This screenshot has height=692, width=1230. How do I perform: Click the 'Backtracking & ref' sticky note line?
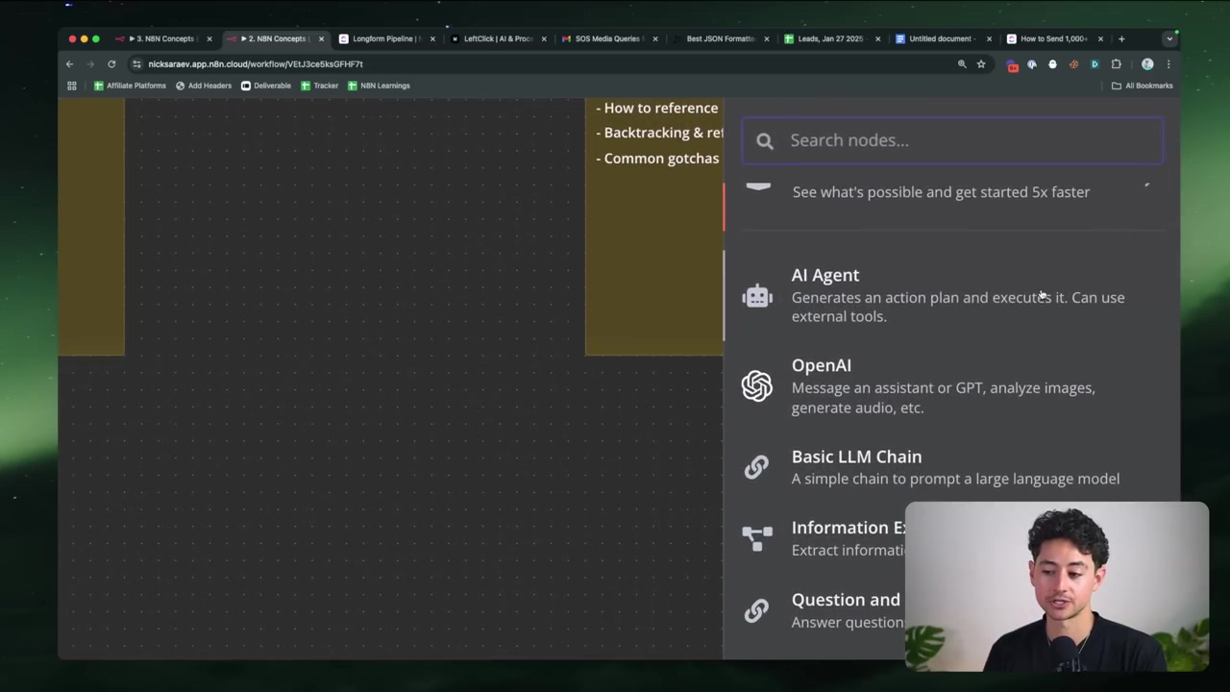(x=659, y=133)
